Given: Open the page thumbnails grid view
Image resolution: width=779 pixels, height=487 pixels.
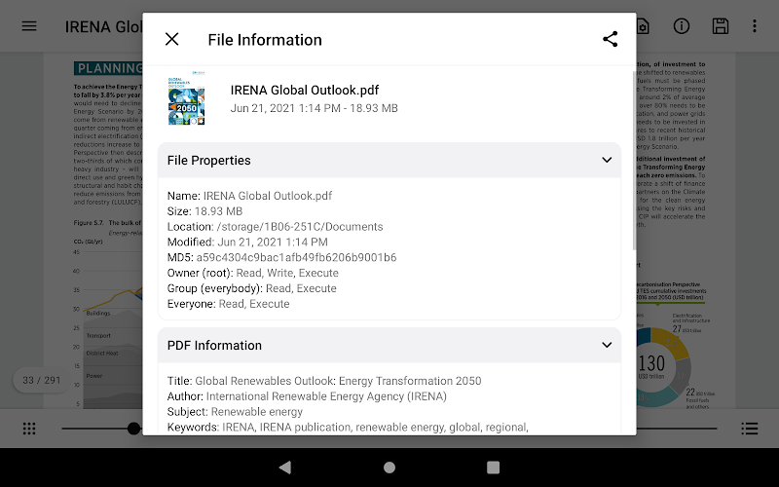Looking at the screenshot, I should pos(29,429).
